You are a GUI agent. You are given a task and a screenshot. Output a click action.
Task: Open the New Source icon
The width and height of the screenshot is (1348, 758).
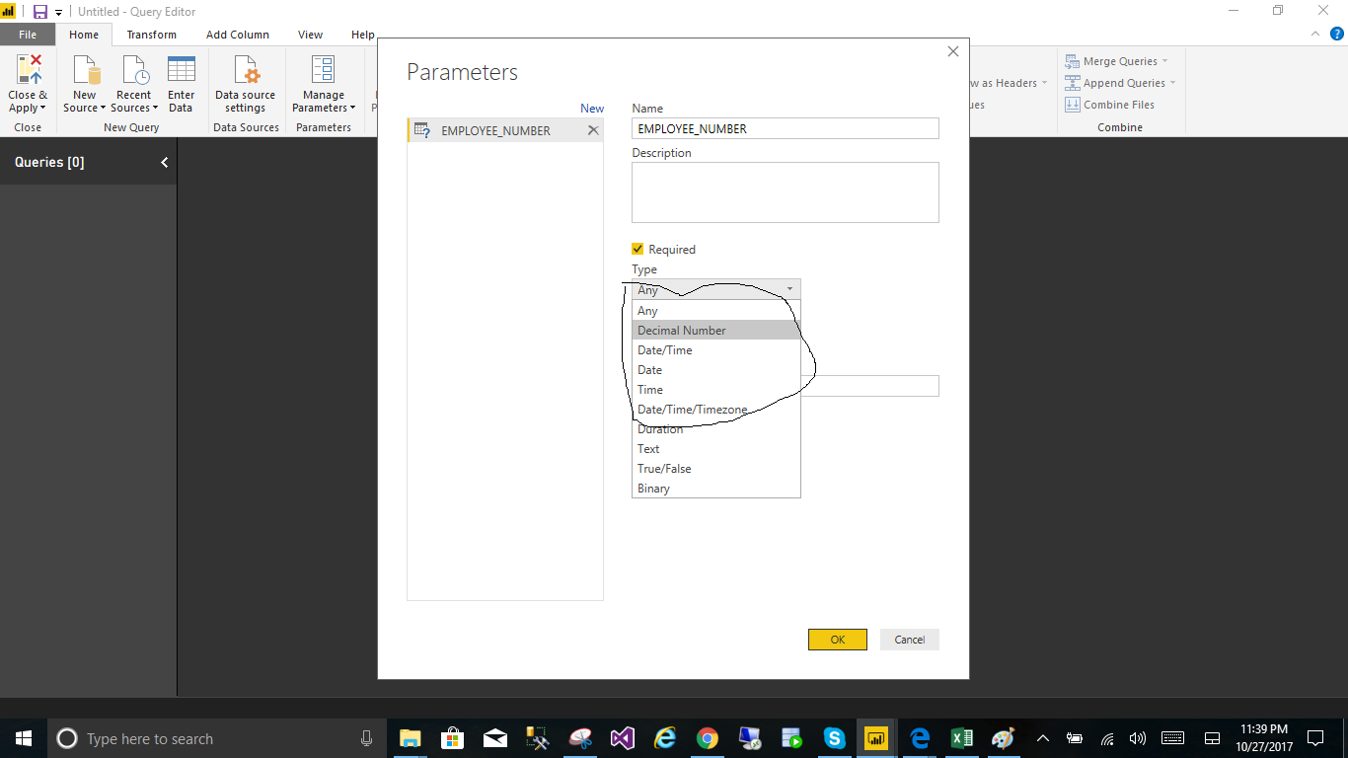(x=86, y=70)
